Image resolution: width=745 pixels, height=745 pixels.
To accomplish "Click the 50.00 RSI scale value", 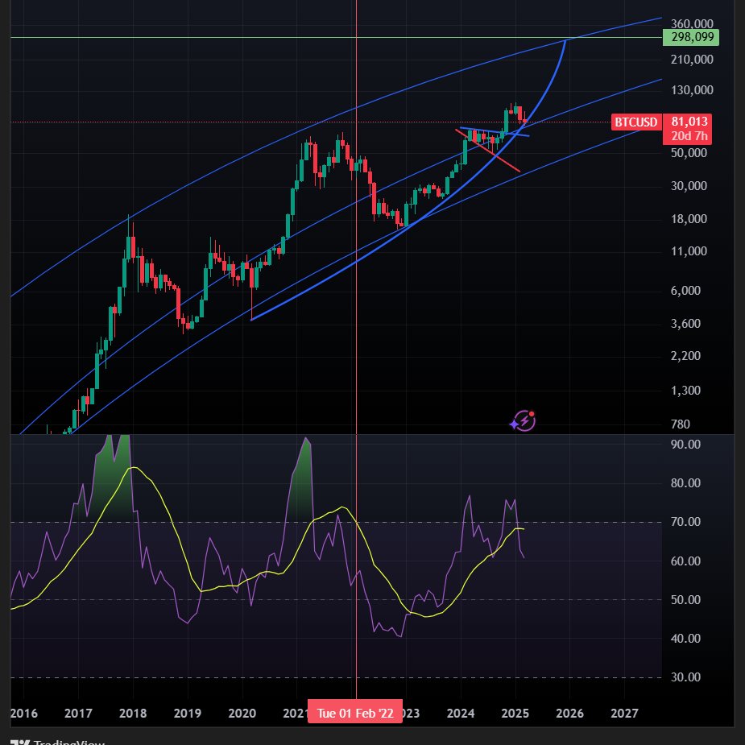I will (x=685, y=599).
